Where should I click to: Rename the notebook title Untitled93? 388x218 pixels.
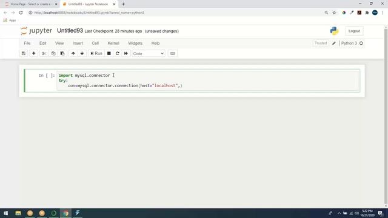click(x=70, y=31)
